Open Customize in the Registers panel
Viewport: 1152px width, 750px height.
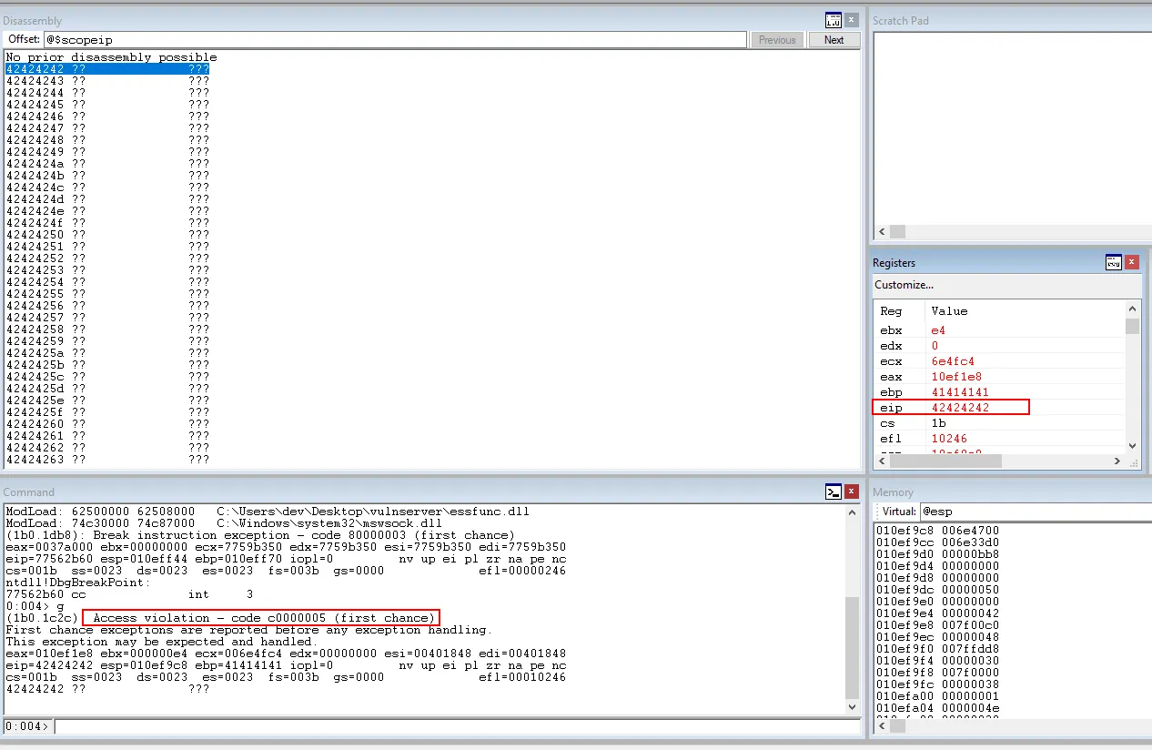coord(904,285)
